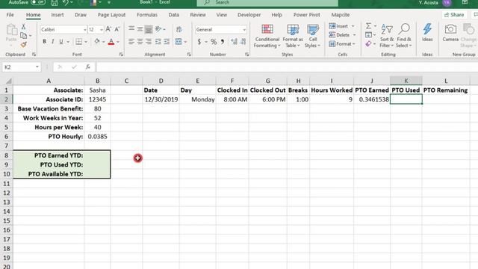This screenshot has width=478, height=269.
Task: Open Font group dialog launcher
Action: coord(121,55)
